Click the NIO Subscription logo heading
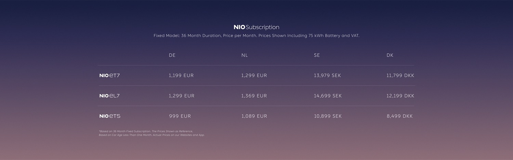The width and height of the screenshot is (513, 160). click(256, 27)
